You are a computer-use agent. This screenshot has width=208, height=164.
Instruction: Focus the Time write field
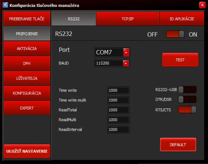(118, 90)
